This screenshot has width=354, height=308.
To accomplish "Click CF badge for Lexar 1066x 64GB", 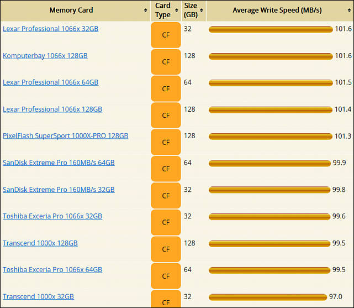I will [x=166, y=88].
